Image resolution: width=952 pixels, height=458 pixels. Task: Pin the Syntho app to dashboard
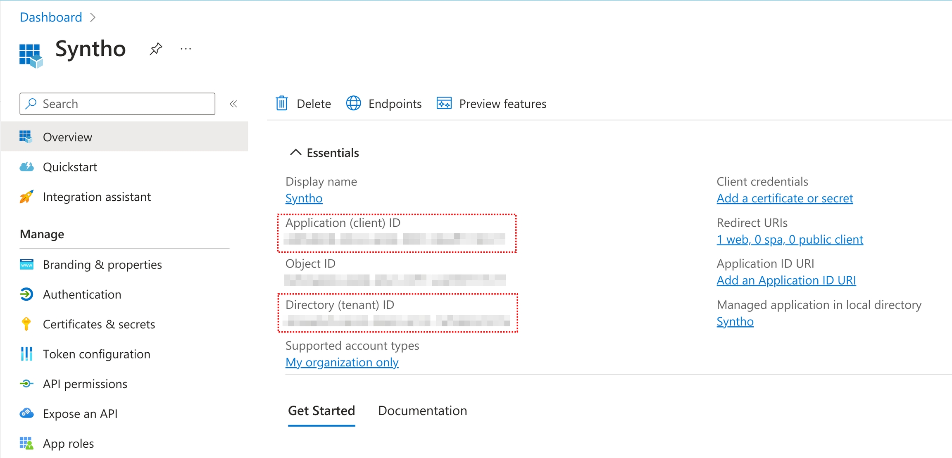pos(156,49)
